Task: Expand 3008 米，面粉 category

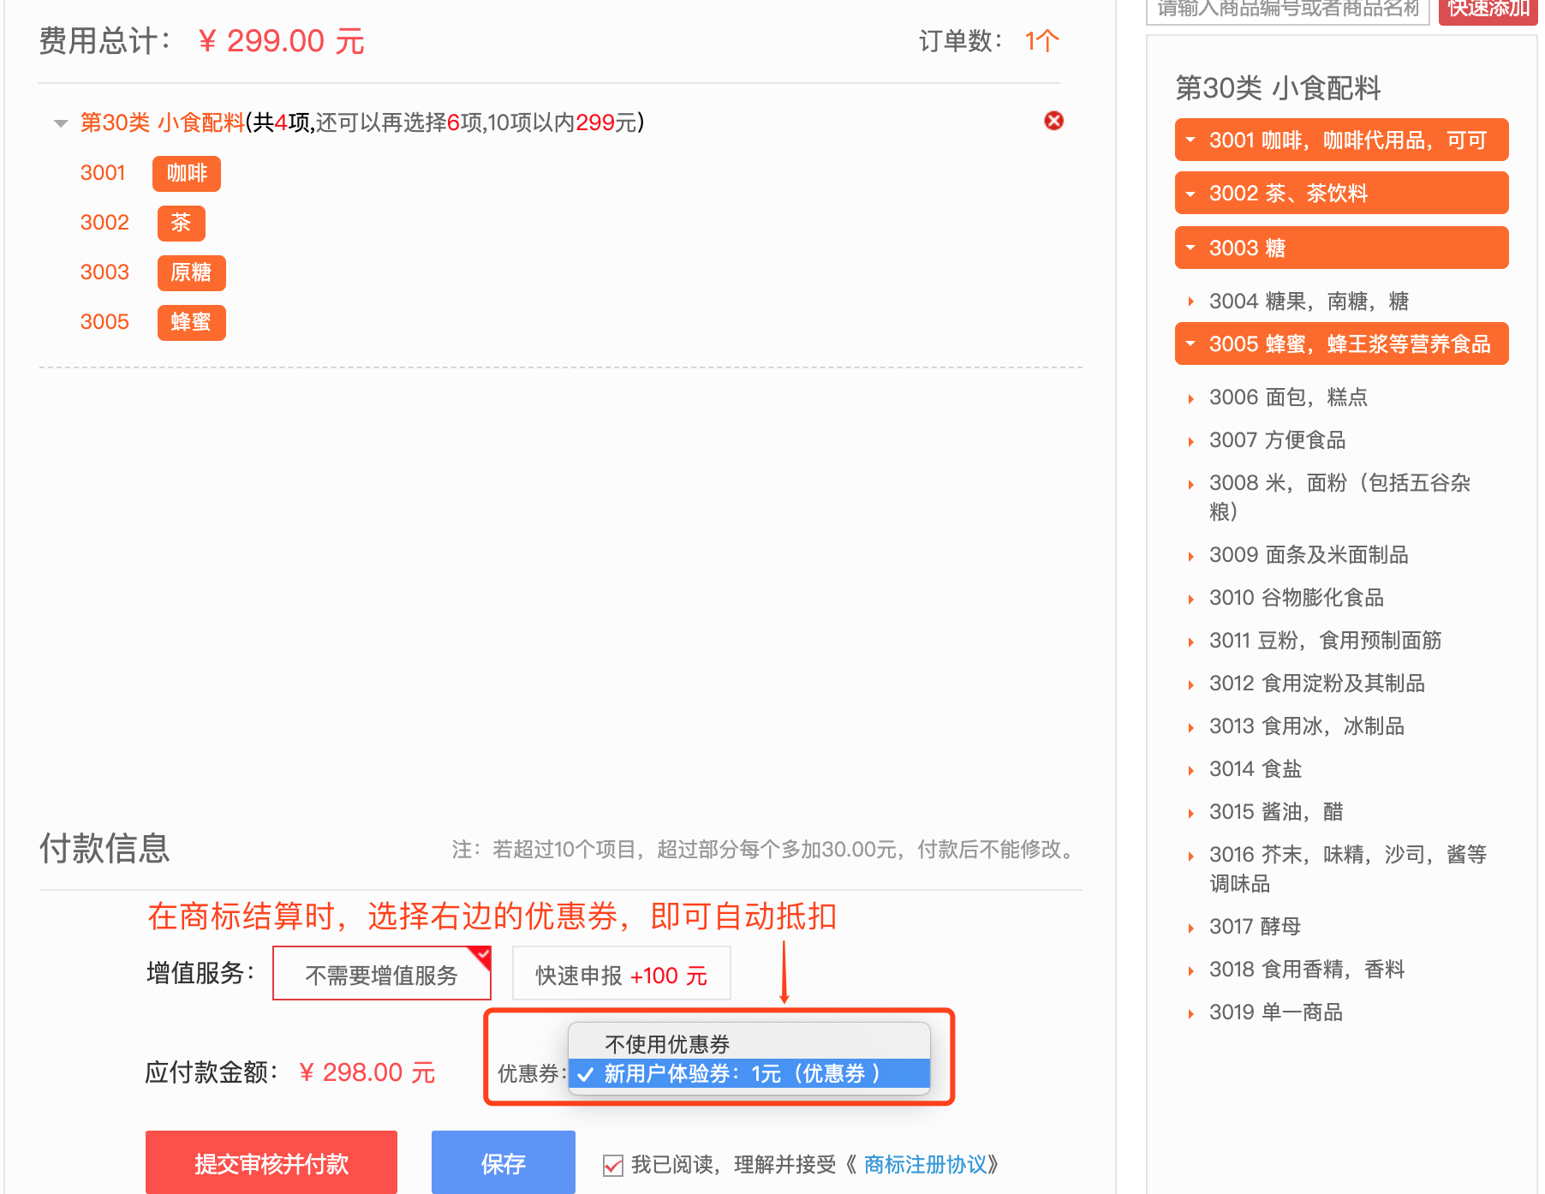Action: click(x=1341, y=497)
